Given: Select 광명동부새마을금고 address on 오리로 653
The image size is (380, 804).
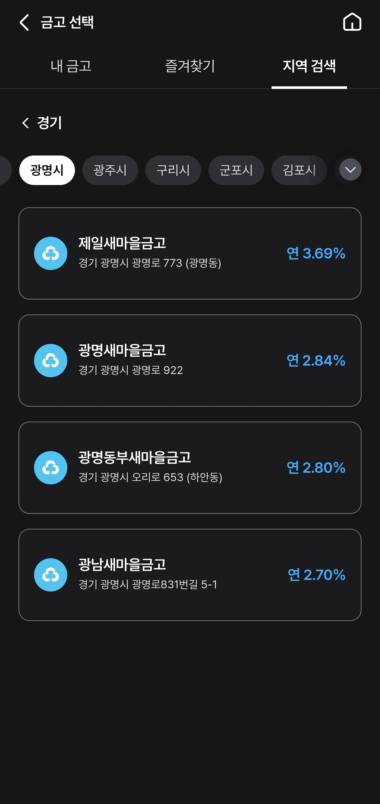Looking at the screenshot, I should pyautogui.click(x=150, y=477).
